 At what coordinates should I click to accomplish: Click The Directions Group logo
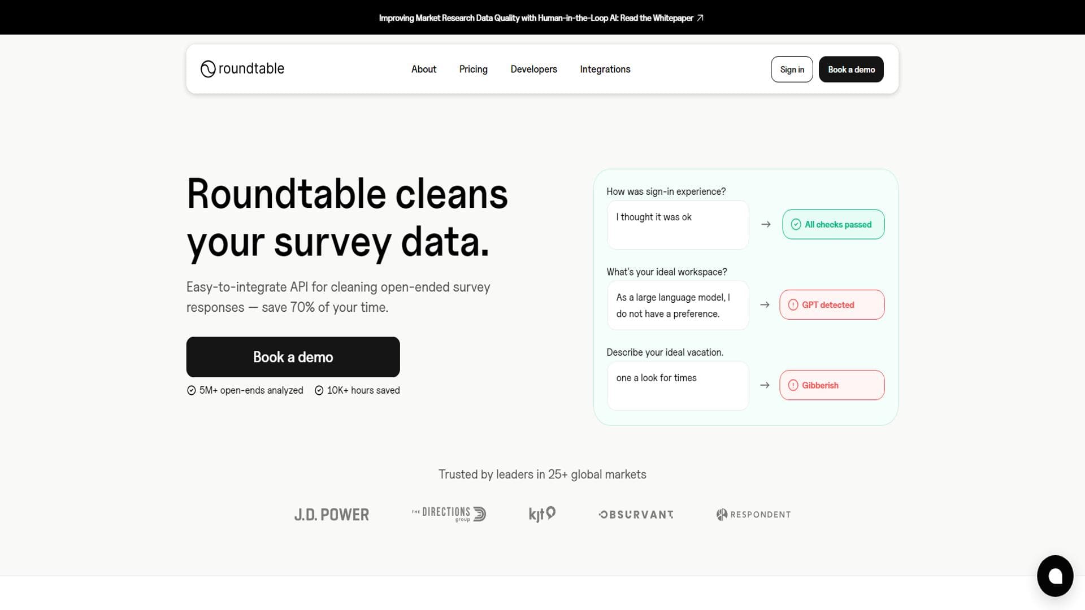pos(449,514)
